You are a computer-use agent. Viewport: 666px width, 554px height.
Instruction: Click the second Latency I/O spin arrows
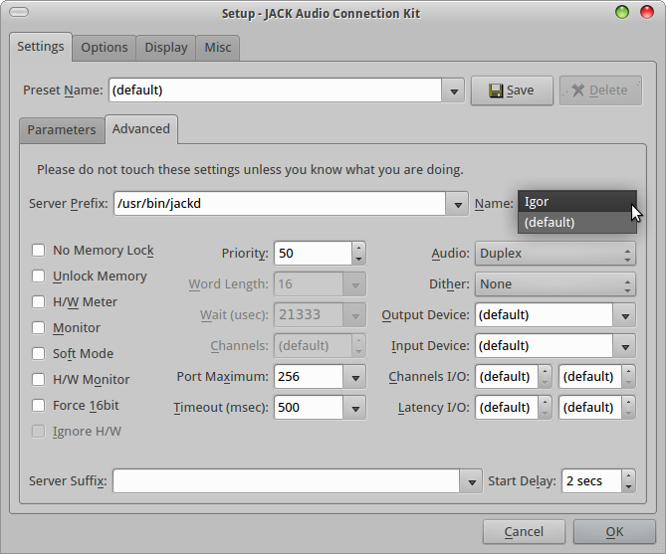pos(628,408)
